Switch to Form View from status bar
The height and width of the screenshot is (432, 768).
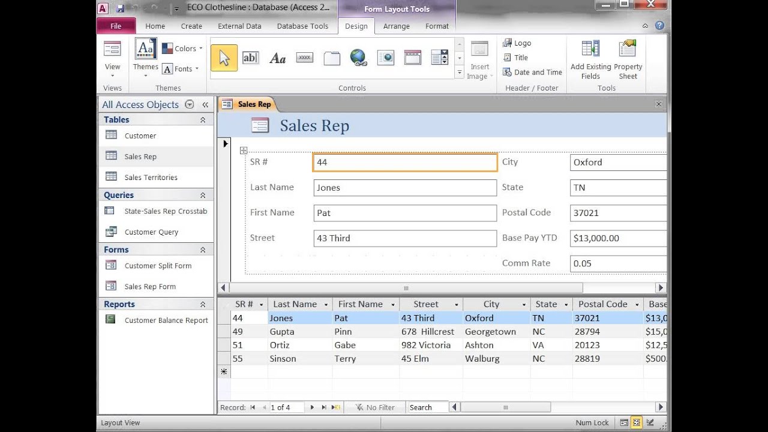624,422
